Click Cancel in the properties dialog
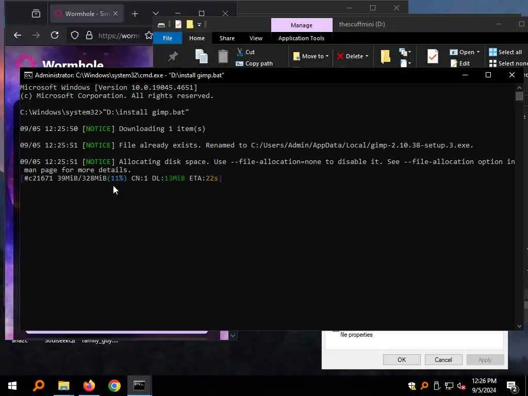This screenshot has width=528, height=396. (443, 359)
